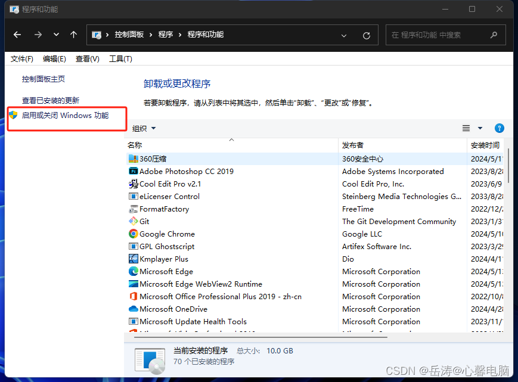
Task: Click the Back navigation arrow
Action: click(x=17, y=35)
